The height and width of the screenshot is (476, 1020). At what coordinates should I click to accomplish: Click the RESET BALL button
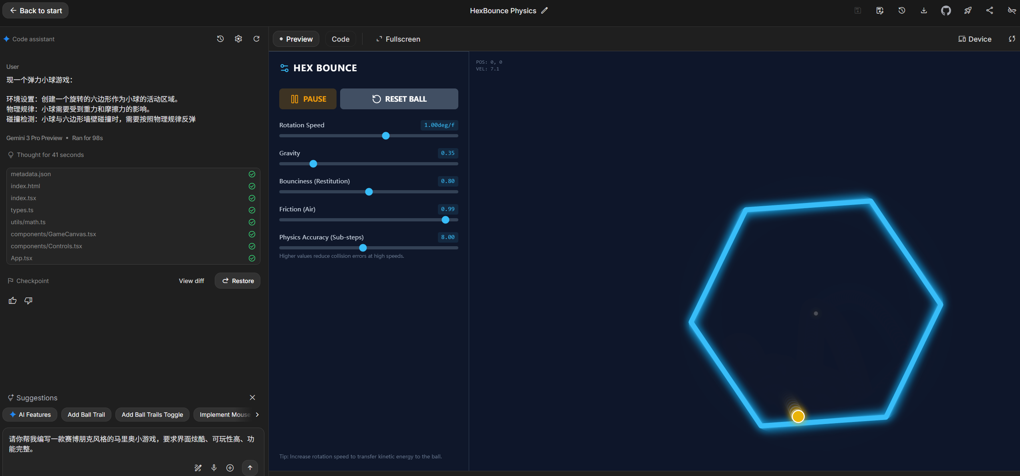click(399, 99)
